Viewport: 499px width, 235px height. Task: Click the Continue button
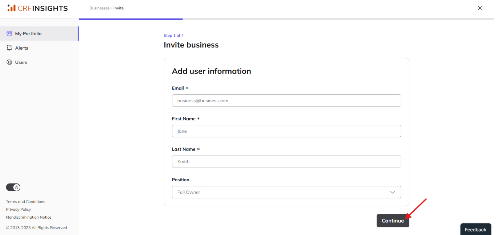click(x=393, y=221)
